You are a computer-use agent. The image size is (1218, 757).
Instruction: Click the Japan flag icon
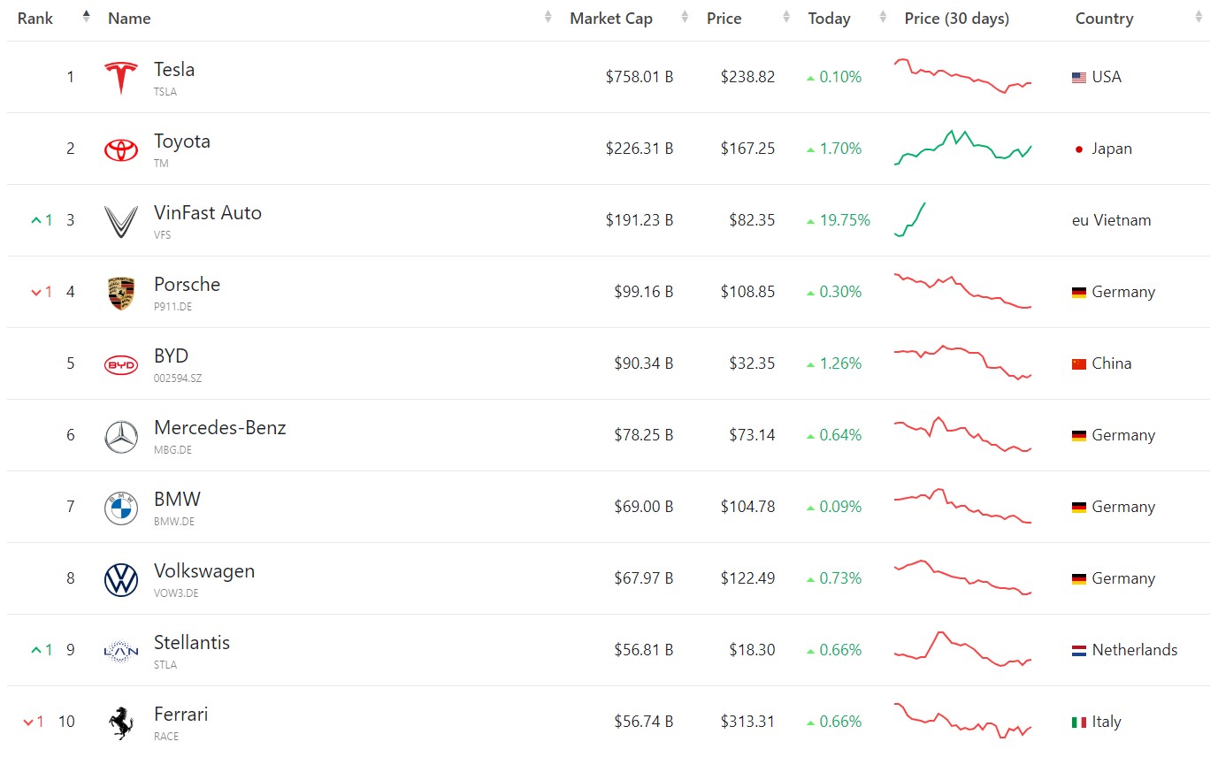tap(1079, 149)
